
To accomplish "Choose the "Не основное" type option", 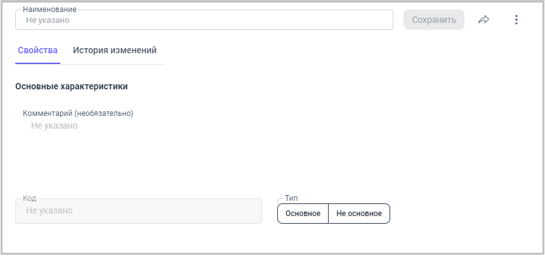I will pos(359,214).
